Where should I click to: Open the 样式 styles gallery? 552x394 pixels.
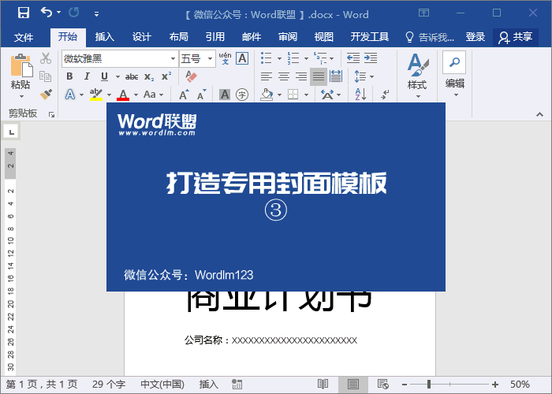pyautogui.click(x=418, y=76)
